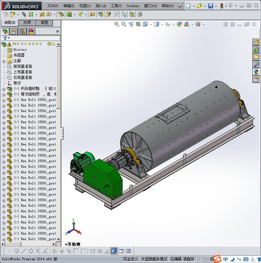The height and width of the screenshot is (263, 261).
Task: Select the DisplayManager tab icon
Action: click(x=31, y=32)
